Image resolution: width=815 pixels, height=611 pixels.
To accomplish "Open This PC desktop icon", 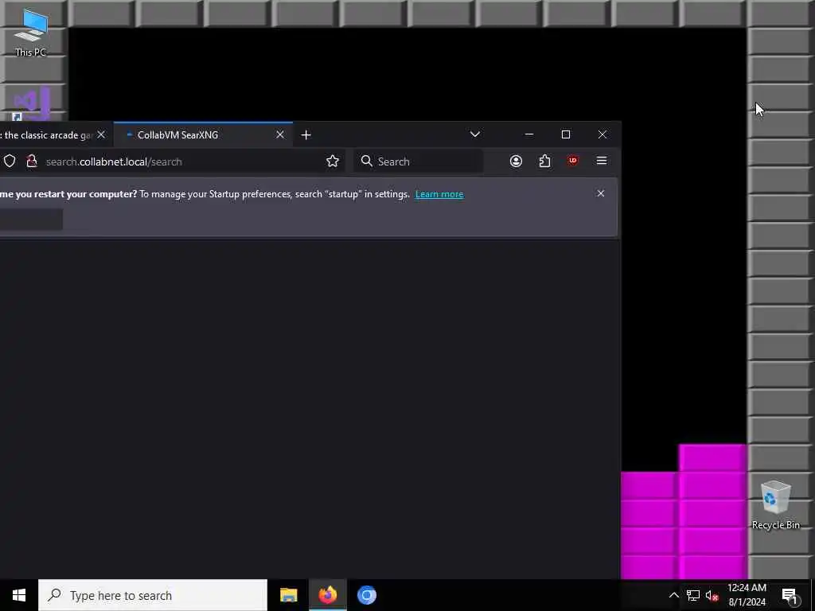I will pos(31,33).
